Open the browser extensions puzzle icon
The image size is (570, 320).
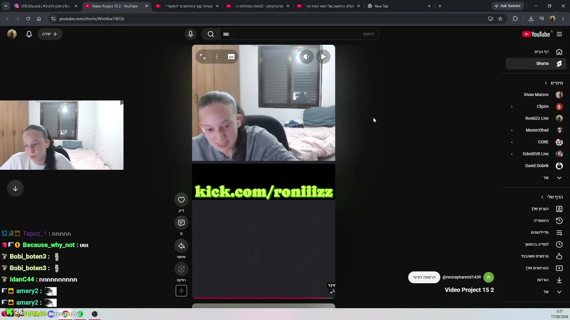point(515,19)
